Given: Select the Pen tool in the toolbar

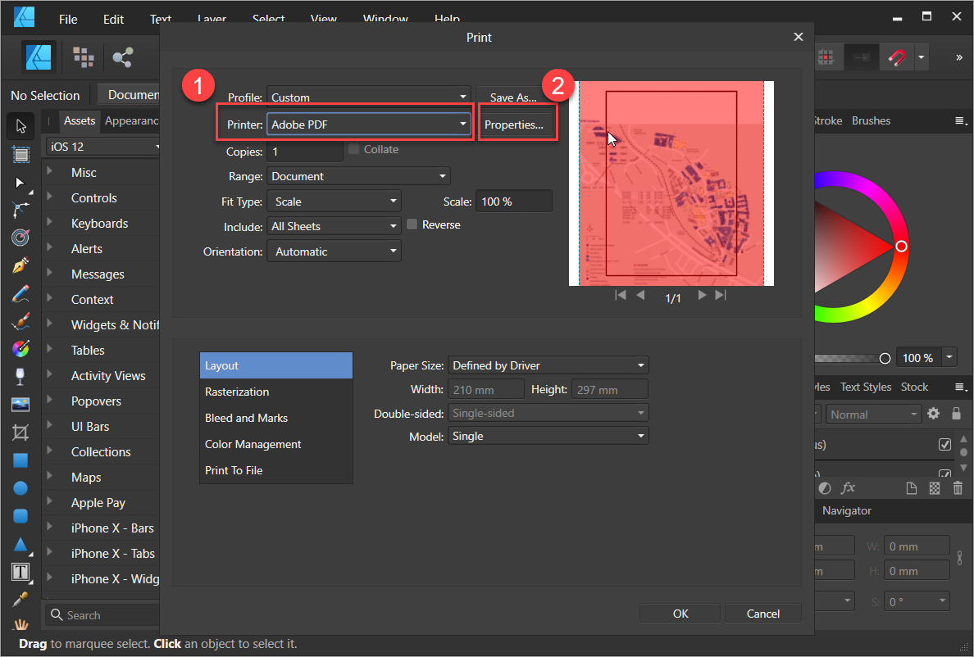Looking at the screenshot, I should point(20,265).
